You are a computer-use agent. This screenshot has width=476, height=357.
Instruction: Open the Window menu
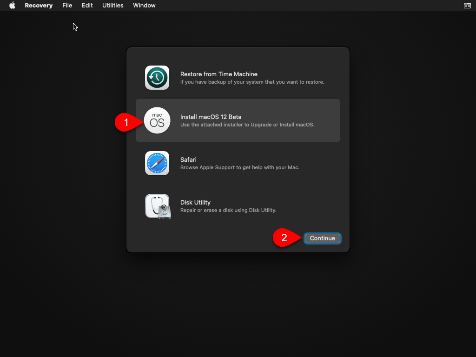click(x=144, y=6)
